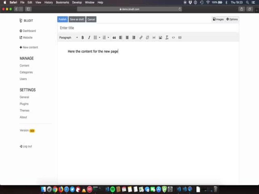Clear text formatting with the Tx icon
This screenshot has width=259, height=194.
(167, 38)
